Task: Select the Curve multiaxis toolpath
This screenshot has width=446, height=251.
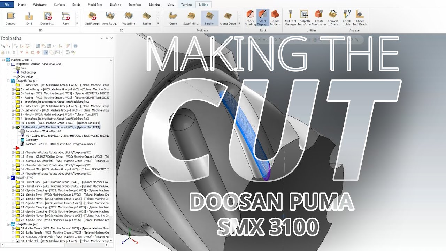Action: [173, 18]
